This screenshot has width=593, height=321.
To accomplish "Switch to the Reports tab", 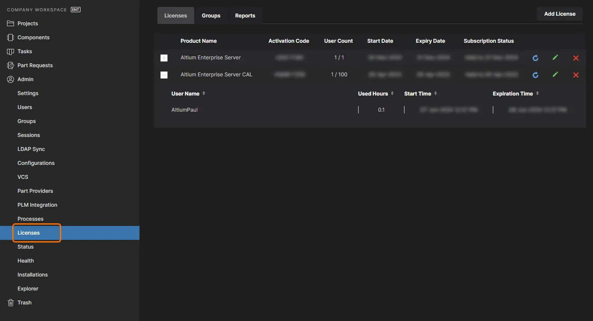I will tap(245, 16).
